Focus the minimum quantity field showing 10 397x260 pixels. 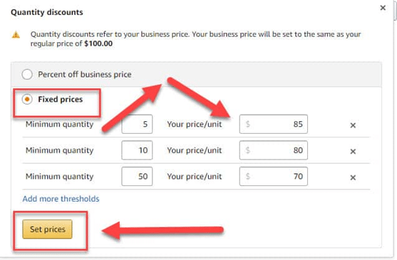[x=137, y=150]
